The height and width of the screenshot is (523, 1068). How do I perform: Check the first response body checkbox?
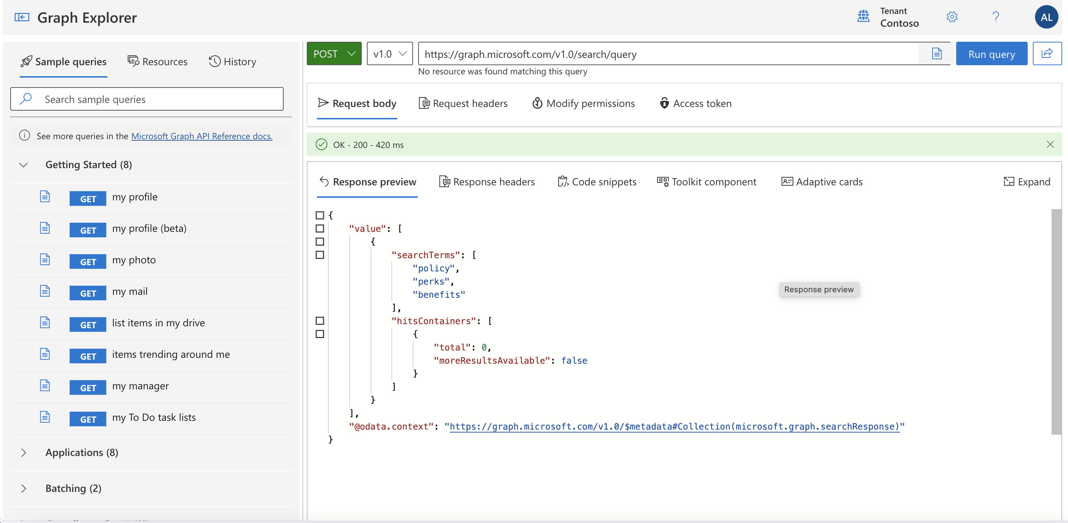tap(319, 215)
